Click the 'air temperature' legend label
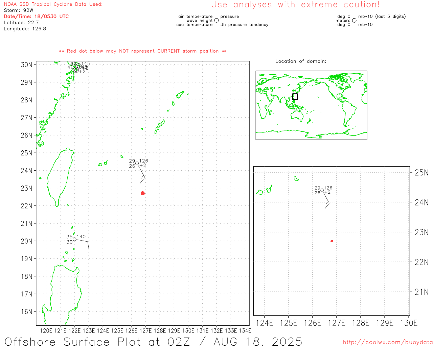This screenshot has height=346, width=433. [196, 17]
